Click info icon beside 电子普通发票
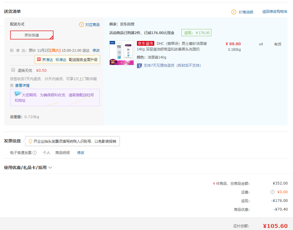The height and width of the screenshot is (230, 293). (35, 153)
